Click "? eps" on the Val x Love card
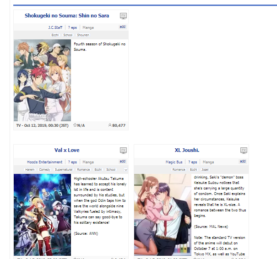 pos(72,162)
